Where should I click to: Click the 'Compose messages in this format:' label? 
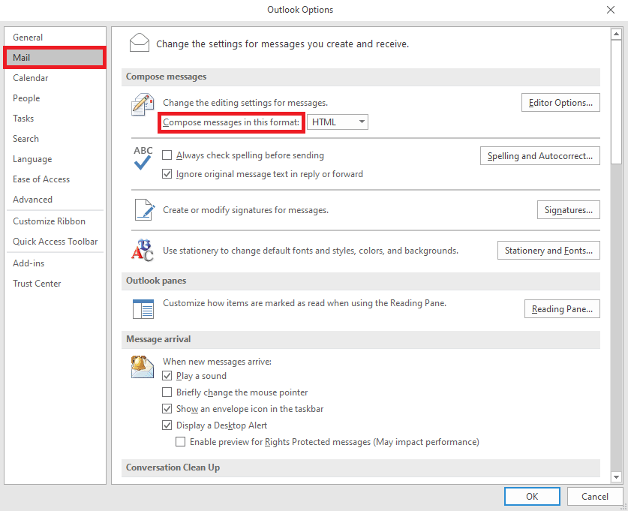[231, 122]
